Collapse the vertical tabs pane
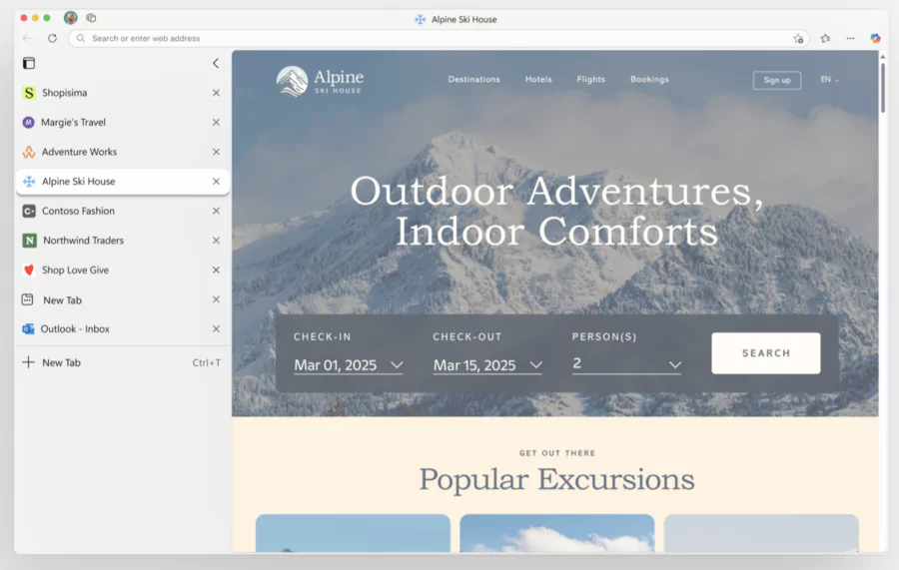899x570 pixels. pyautogui.click(x=216, y=63)
